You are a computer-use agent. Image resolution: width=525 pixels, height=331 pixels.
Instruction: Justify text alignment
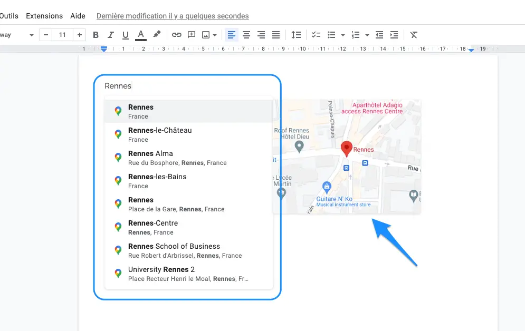[x=276, y=35]
